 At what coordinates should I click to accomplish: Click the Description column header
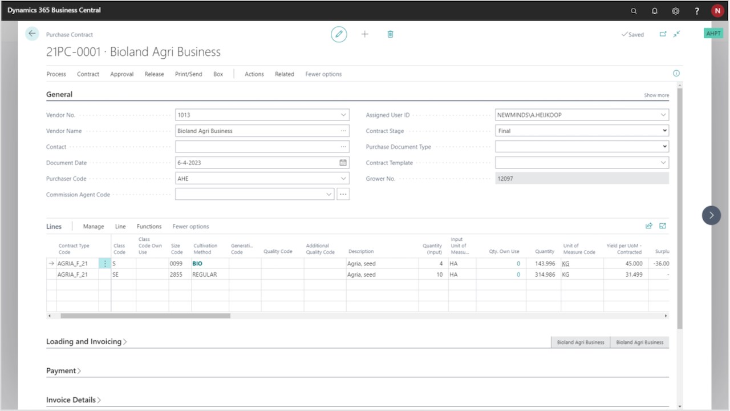click(361, 251)
